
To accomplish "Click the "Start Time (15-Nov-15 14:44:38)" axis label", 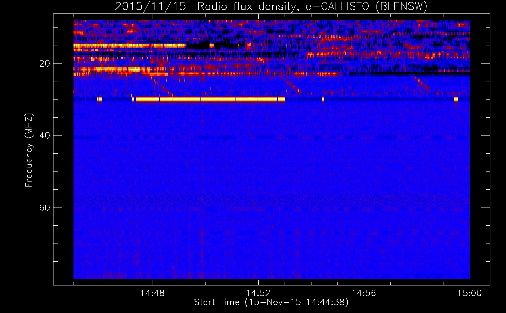I will point(271,302).
